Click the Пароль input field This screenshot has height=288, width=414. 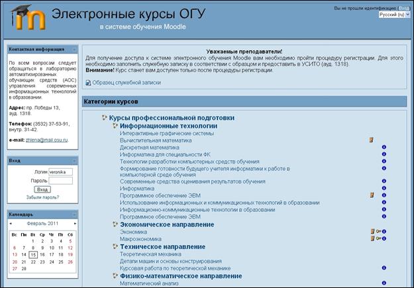coord(60,181)
